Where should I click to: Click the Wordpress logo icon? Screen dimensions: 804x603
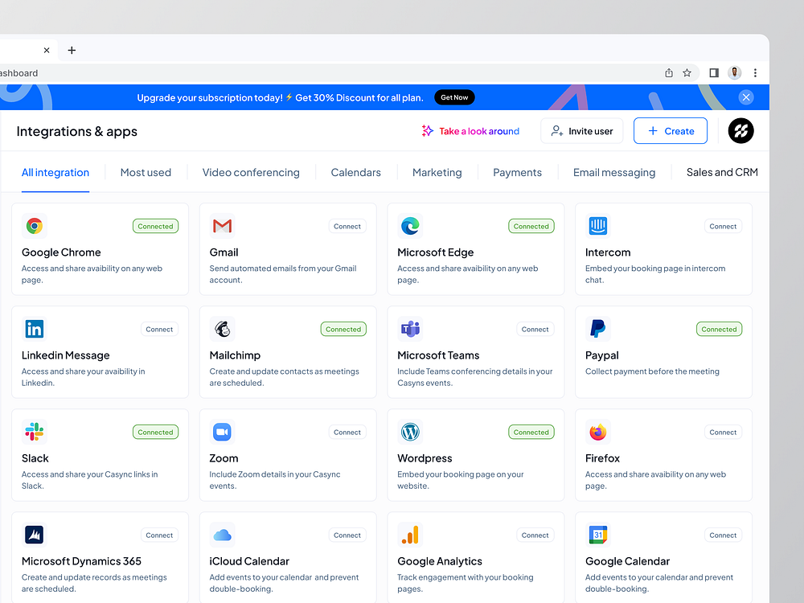point(410,432)
